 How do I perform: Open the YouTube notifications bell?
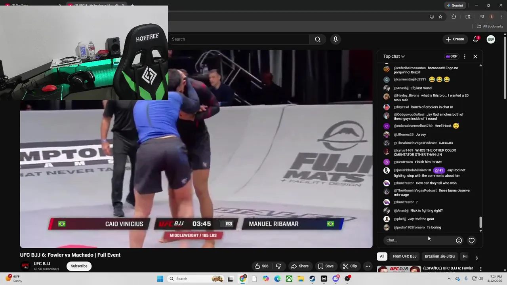tap(476, 39)
